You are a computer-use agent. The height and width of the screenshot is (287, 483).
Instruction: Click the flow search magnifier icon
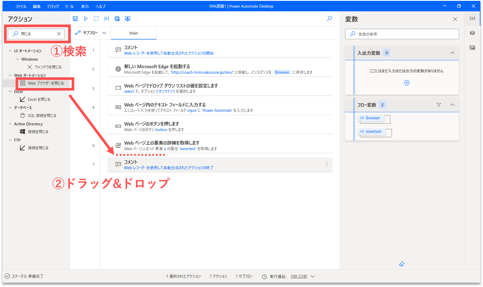tap(329, 19)
